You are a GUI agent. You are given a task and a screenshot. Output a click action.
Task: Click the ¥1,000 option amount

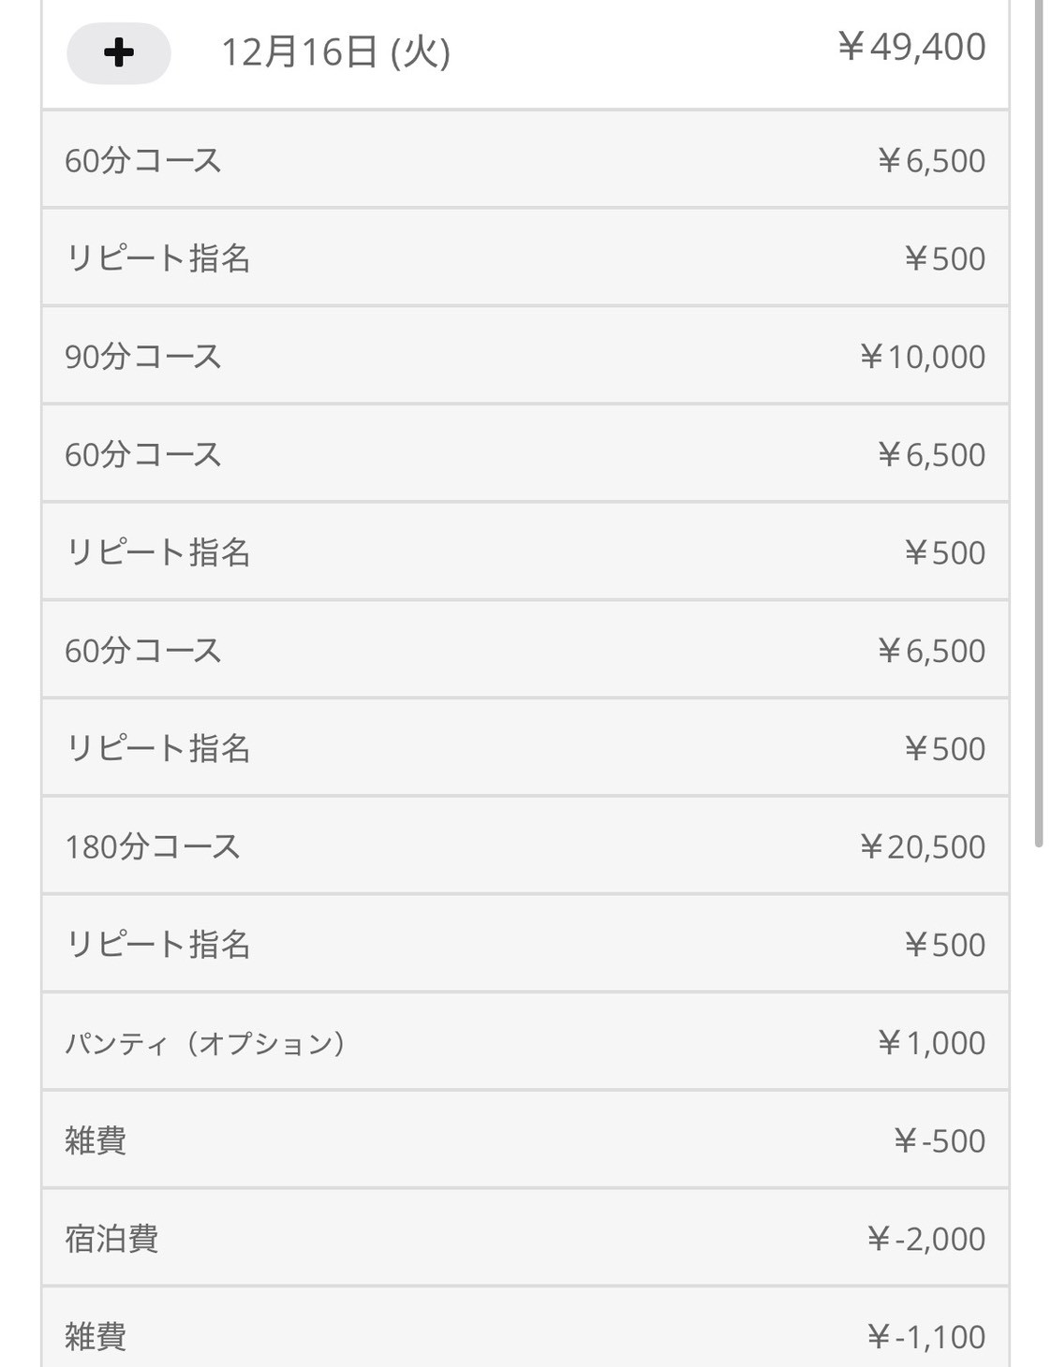click(x=931, y=1043)
